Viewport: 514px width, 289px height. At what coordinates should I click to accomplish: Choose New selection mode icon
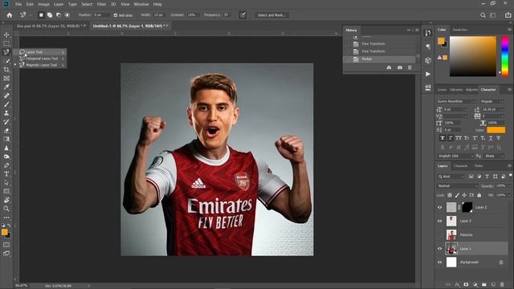pos(41,15)
